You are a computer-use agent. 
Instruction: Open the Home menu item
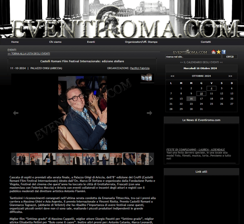[x=15, y=42]
